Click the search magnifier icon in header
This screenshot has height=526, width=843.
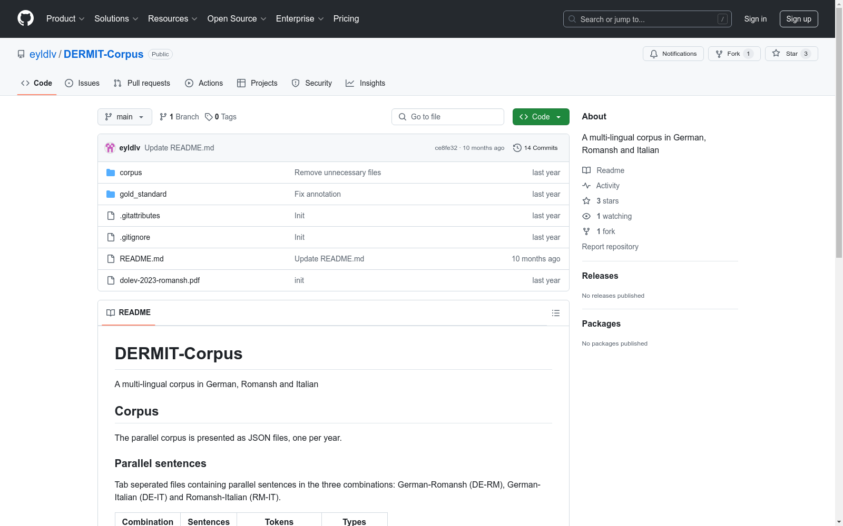click(572, 19)
